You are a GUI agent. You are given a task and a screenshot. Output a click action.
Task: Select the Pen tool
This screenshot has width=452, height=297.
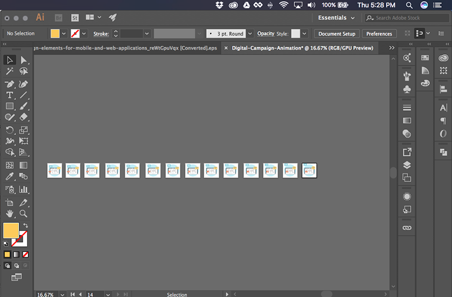click(x=10, y=84)
